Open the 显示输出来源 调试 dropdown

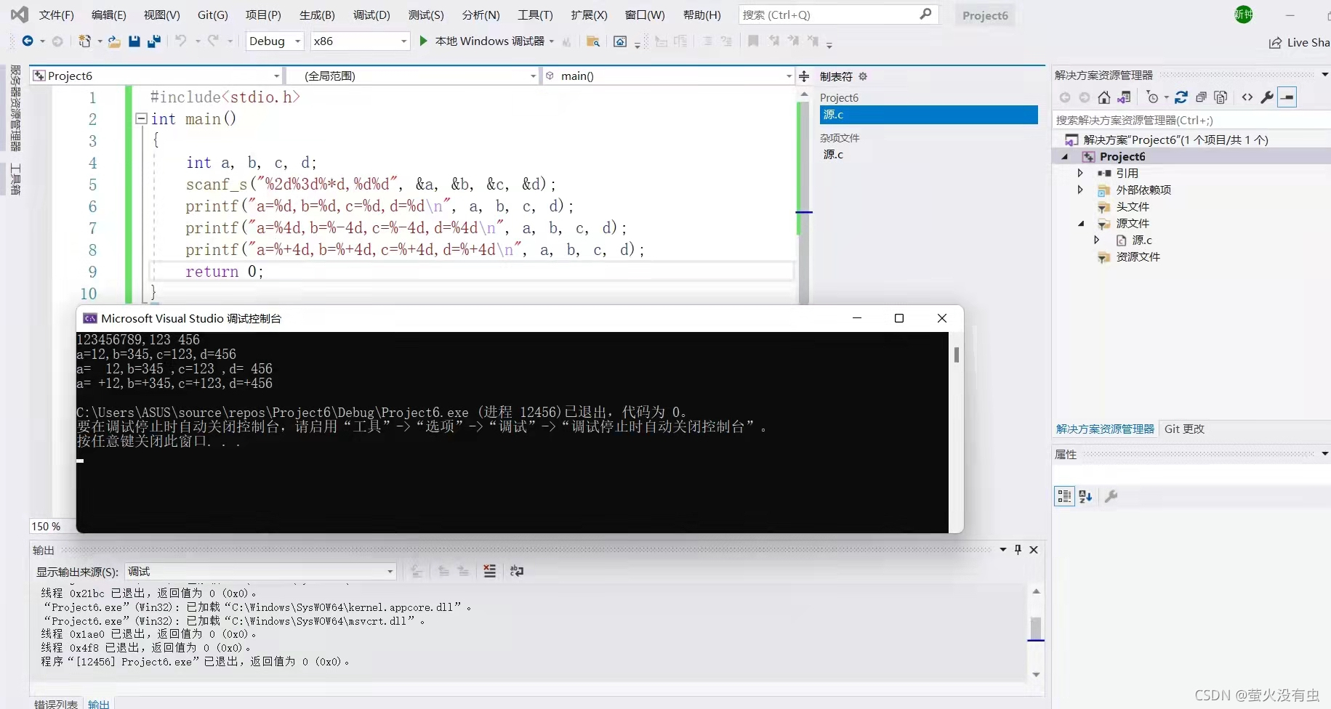(260, 572)
